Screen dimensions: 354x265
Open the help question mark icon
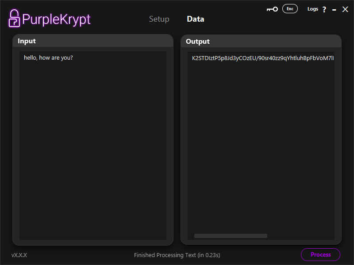coord(324,9)
